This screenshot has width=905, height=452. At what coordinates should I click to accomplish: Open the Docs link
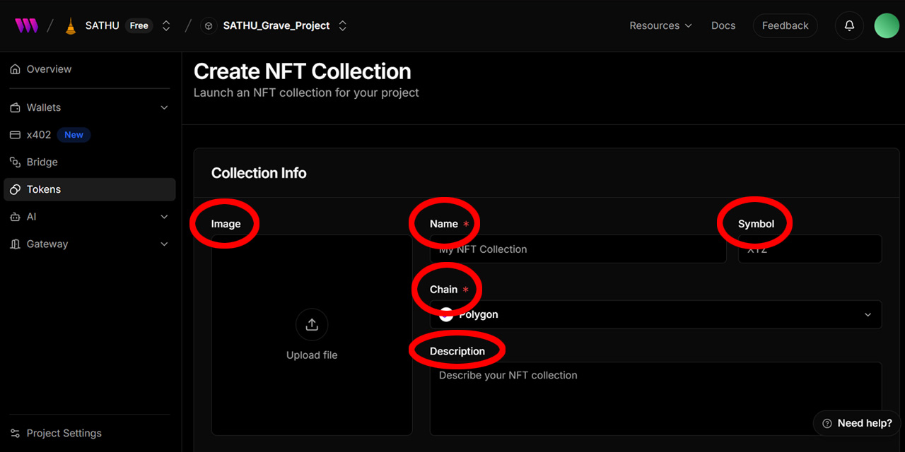point(723,25)
